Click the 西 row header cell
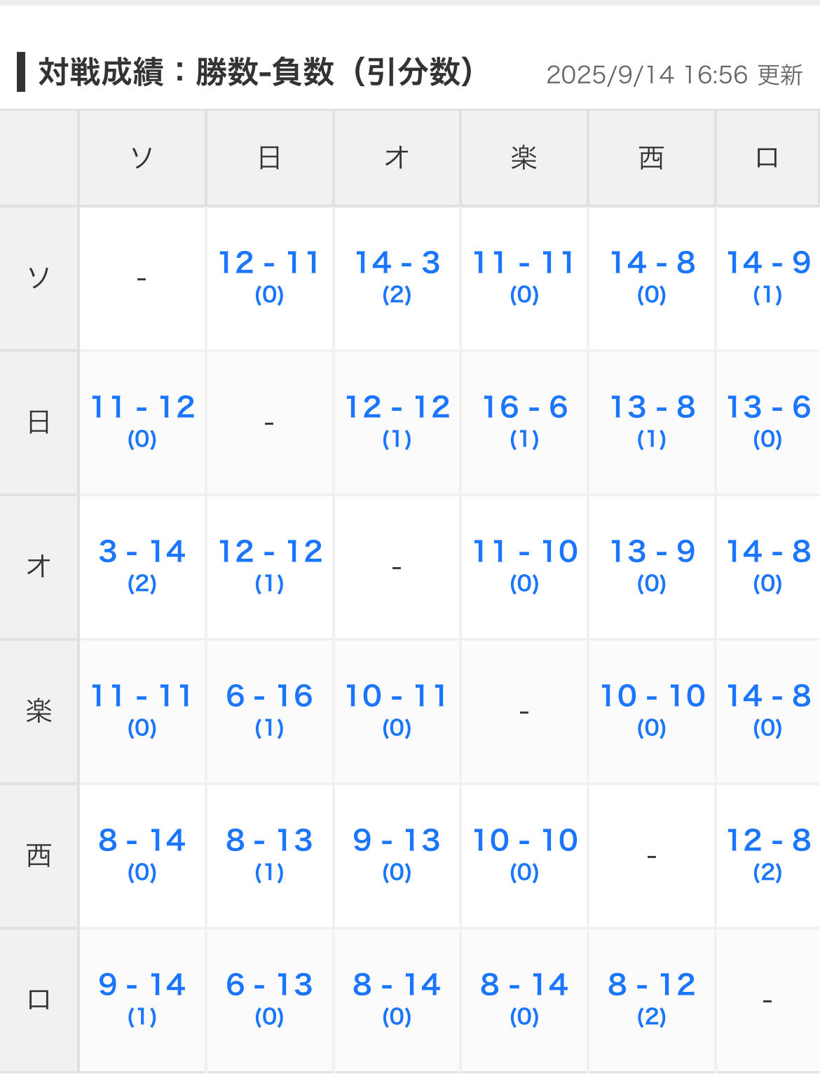The width and height of the screenshot is (820, 1081). [39, 856]
